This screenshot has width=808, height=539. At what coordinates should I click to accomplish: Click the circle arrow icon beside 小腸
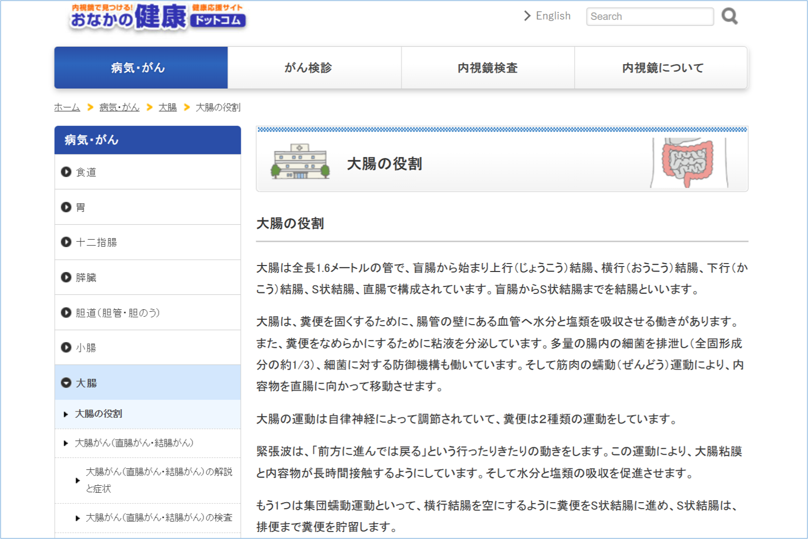click(x=66, y=348)
